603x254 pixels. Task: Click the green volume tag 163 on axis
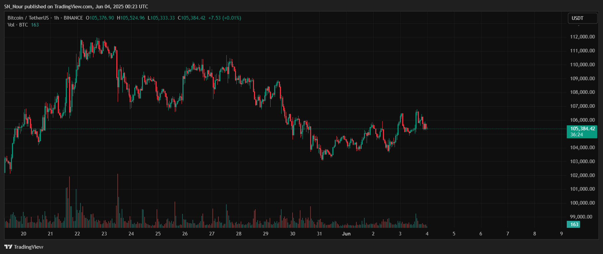pos(574,224)
